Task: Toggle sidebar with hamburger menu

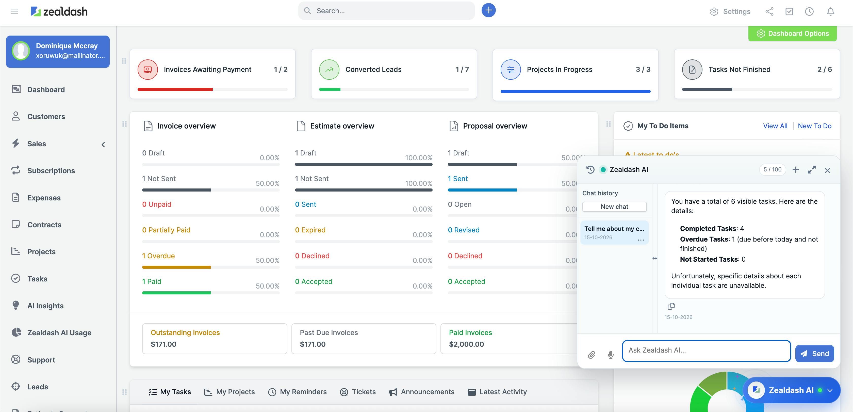Action: pos(14,11)
